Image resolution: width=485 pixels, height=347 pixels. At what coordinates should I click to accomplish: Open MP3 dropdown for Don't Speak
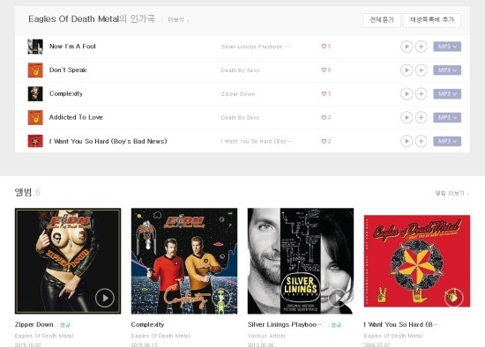[x=447, y=70]
